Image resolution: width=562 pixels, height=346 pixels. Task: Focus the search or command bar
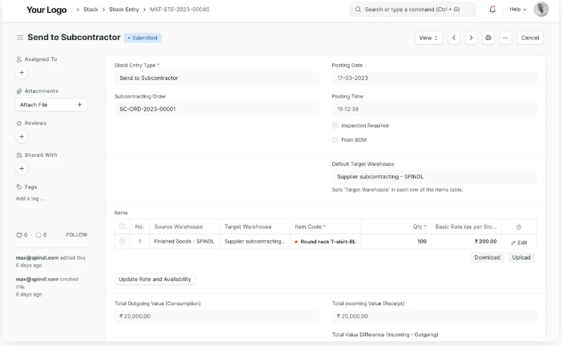click(412, 10)
